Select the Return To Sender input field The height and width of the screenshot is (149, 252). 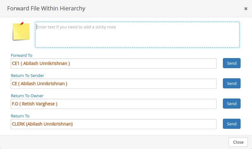[113, 84]
